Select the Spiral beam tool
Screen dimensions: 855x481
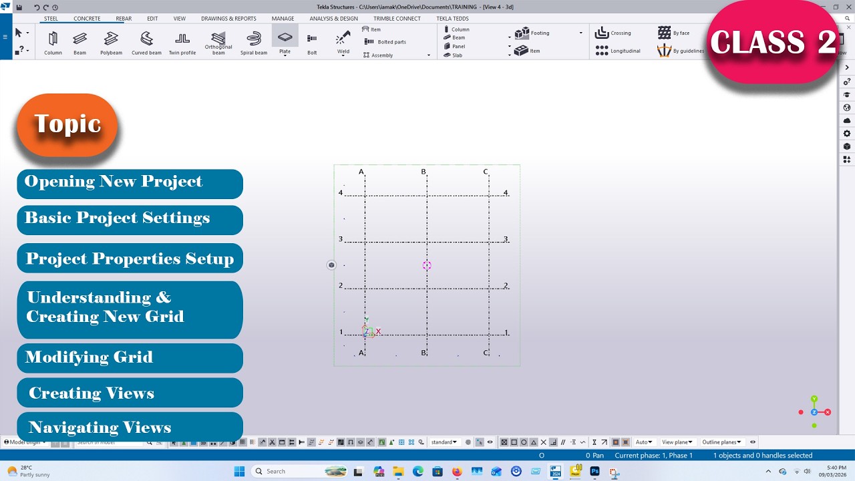(254, 43)
